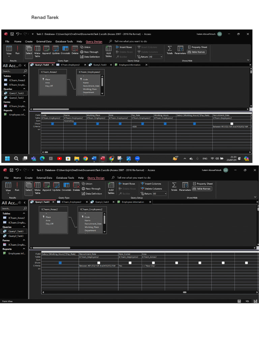Click the Update query icon in upper window
Viewport: 259px width, 345px height.
pos(56,50)
